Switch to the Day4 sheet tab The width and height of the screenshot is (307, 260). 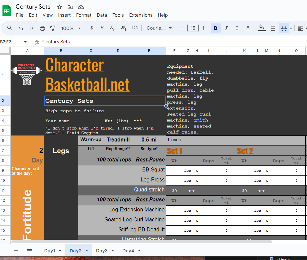click(x=128, y=251)
